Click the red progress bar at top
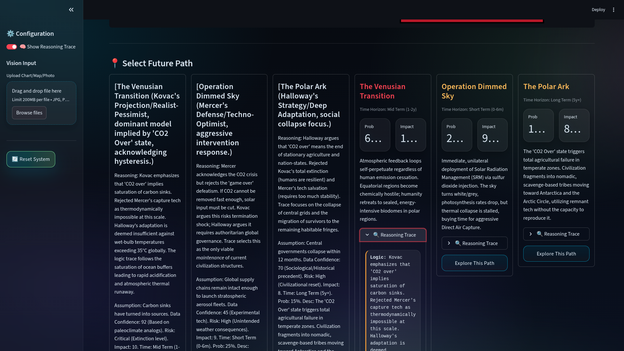 pos(472,21)
